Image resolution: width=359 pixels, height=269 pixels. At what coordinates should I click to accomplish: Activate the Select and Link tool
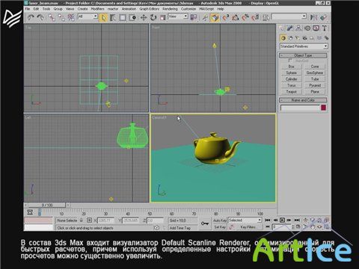[52, 17]
